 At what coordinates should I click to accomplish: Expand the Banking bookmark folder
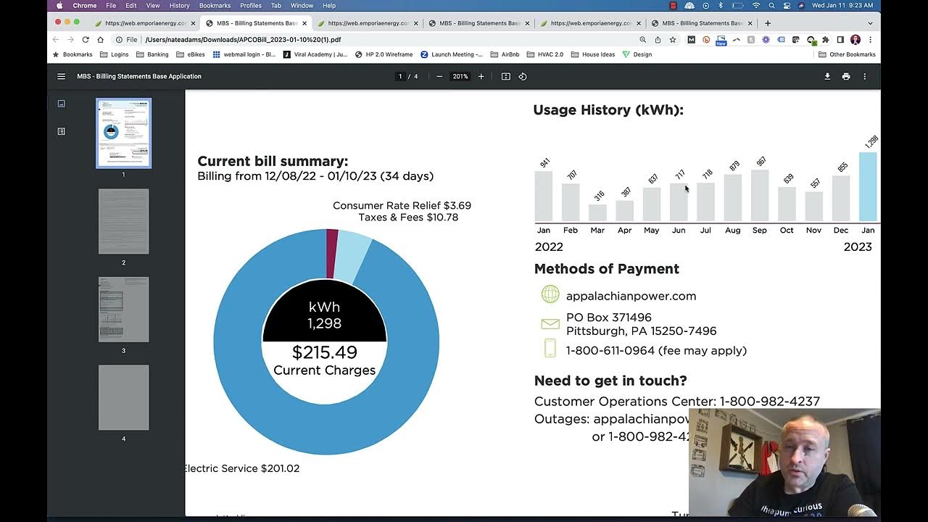pos(152,54)
